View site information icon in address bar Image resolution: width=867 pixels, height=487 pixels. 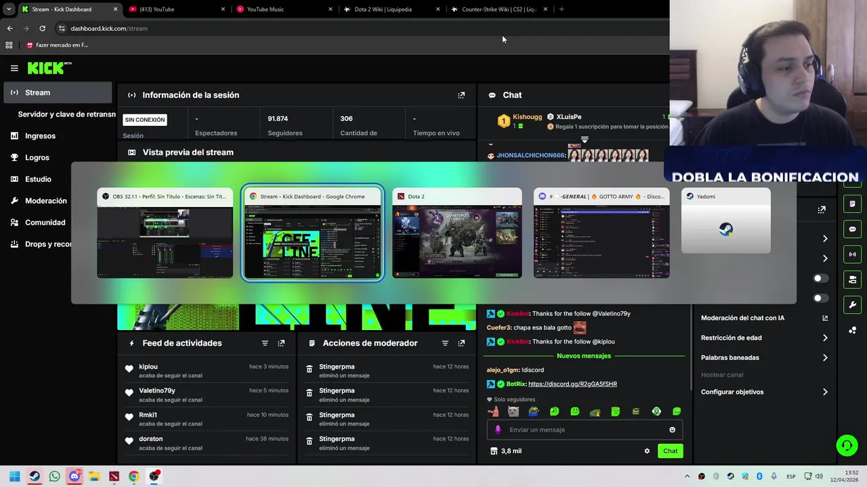tap(62, 28)
